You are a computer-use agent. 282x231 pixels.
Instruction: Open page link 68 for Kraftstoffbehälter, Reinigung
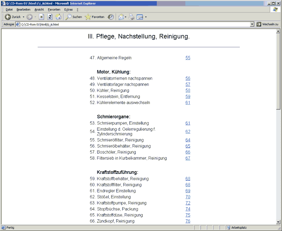tap(188, 179)
